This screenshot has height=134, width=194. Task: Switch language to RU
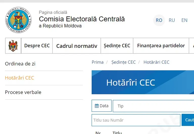click(172, 20)
